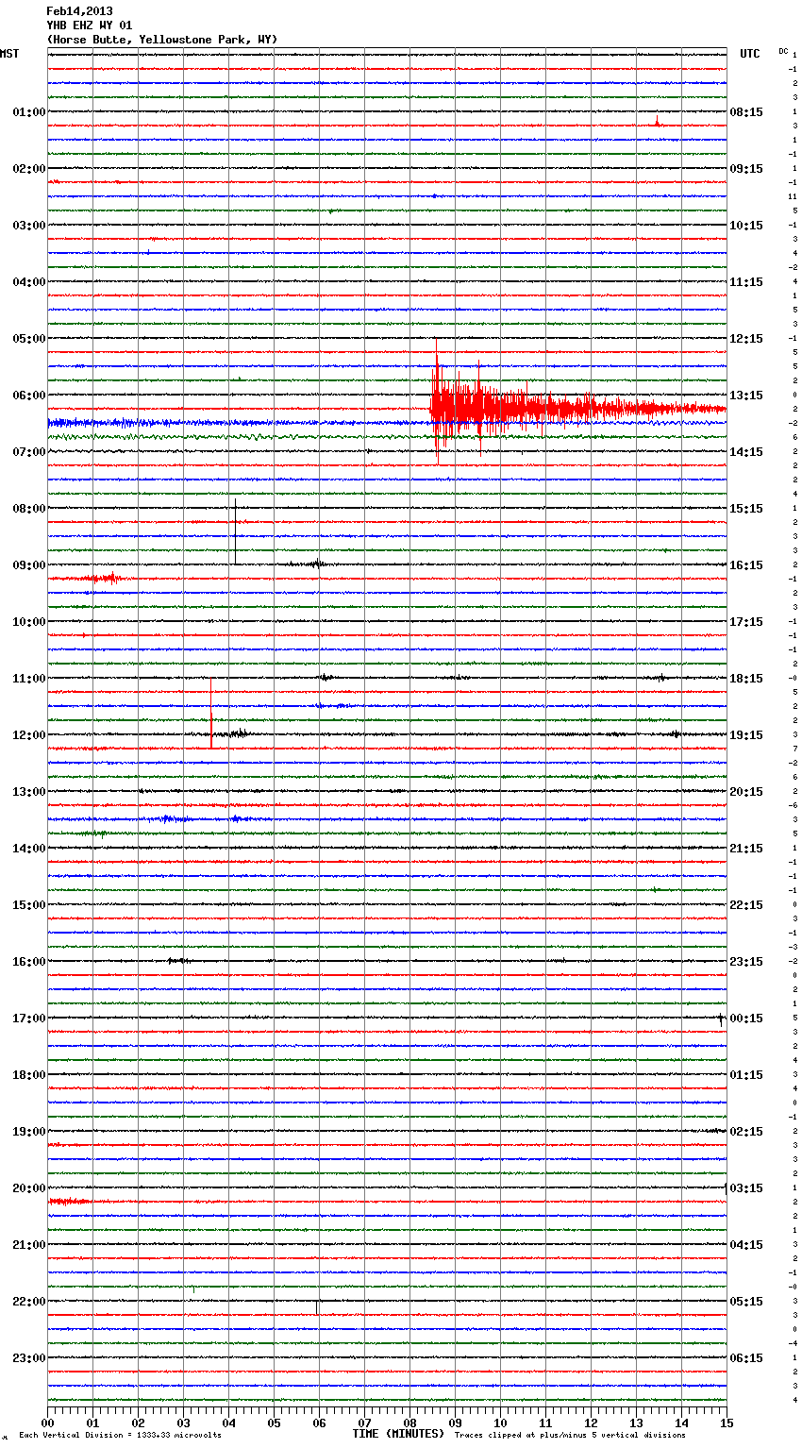Screen dimensions: 802x1448
Task: Click the traces clipped footnote text
Action: pyautogui.click(x=570, y=1435)
